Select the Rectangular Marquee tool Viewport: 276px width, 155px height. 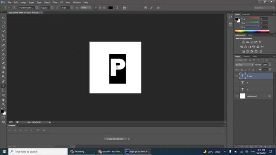(3, 22)
